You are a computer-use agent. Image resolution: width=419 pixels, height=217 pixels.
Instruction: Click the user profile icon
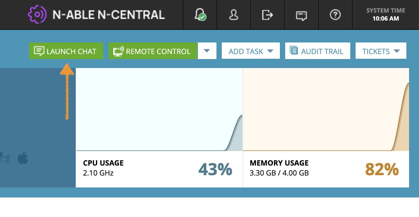[x=234, y=15]
